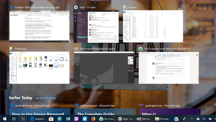
Task: Click the Earlier Today heading
Action: pyautogui.click(x=21, y=98)
